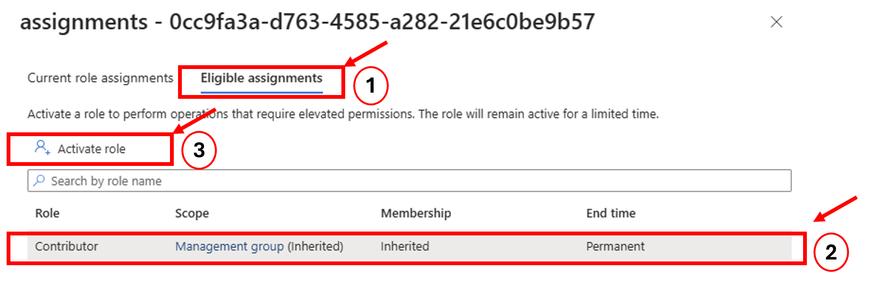Select the Eligible assignments tab
This screenshot has width=876, height=303.
pos(261,78)
